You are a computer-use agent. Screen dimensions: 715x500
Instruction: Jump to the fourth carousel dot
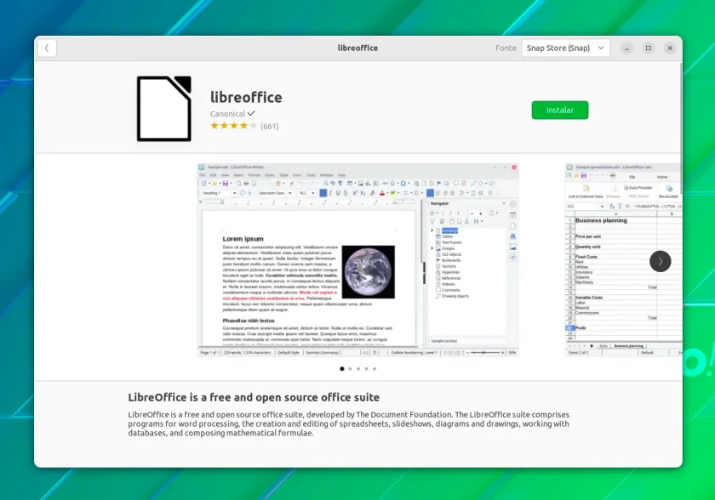click(366, 369)
